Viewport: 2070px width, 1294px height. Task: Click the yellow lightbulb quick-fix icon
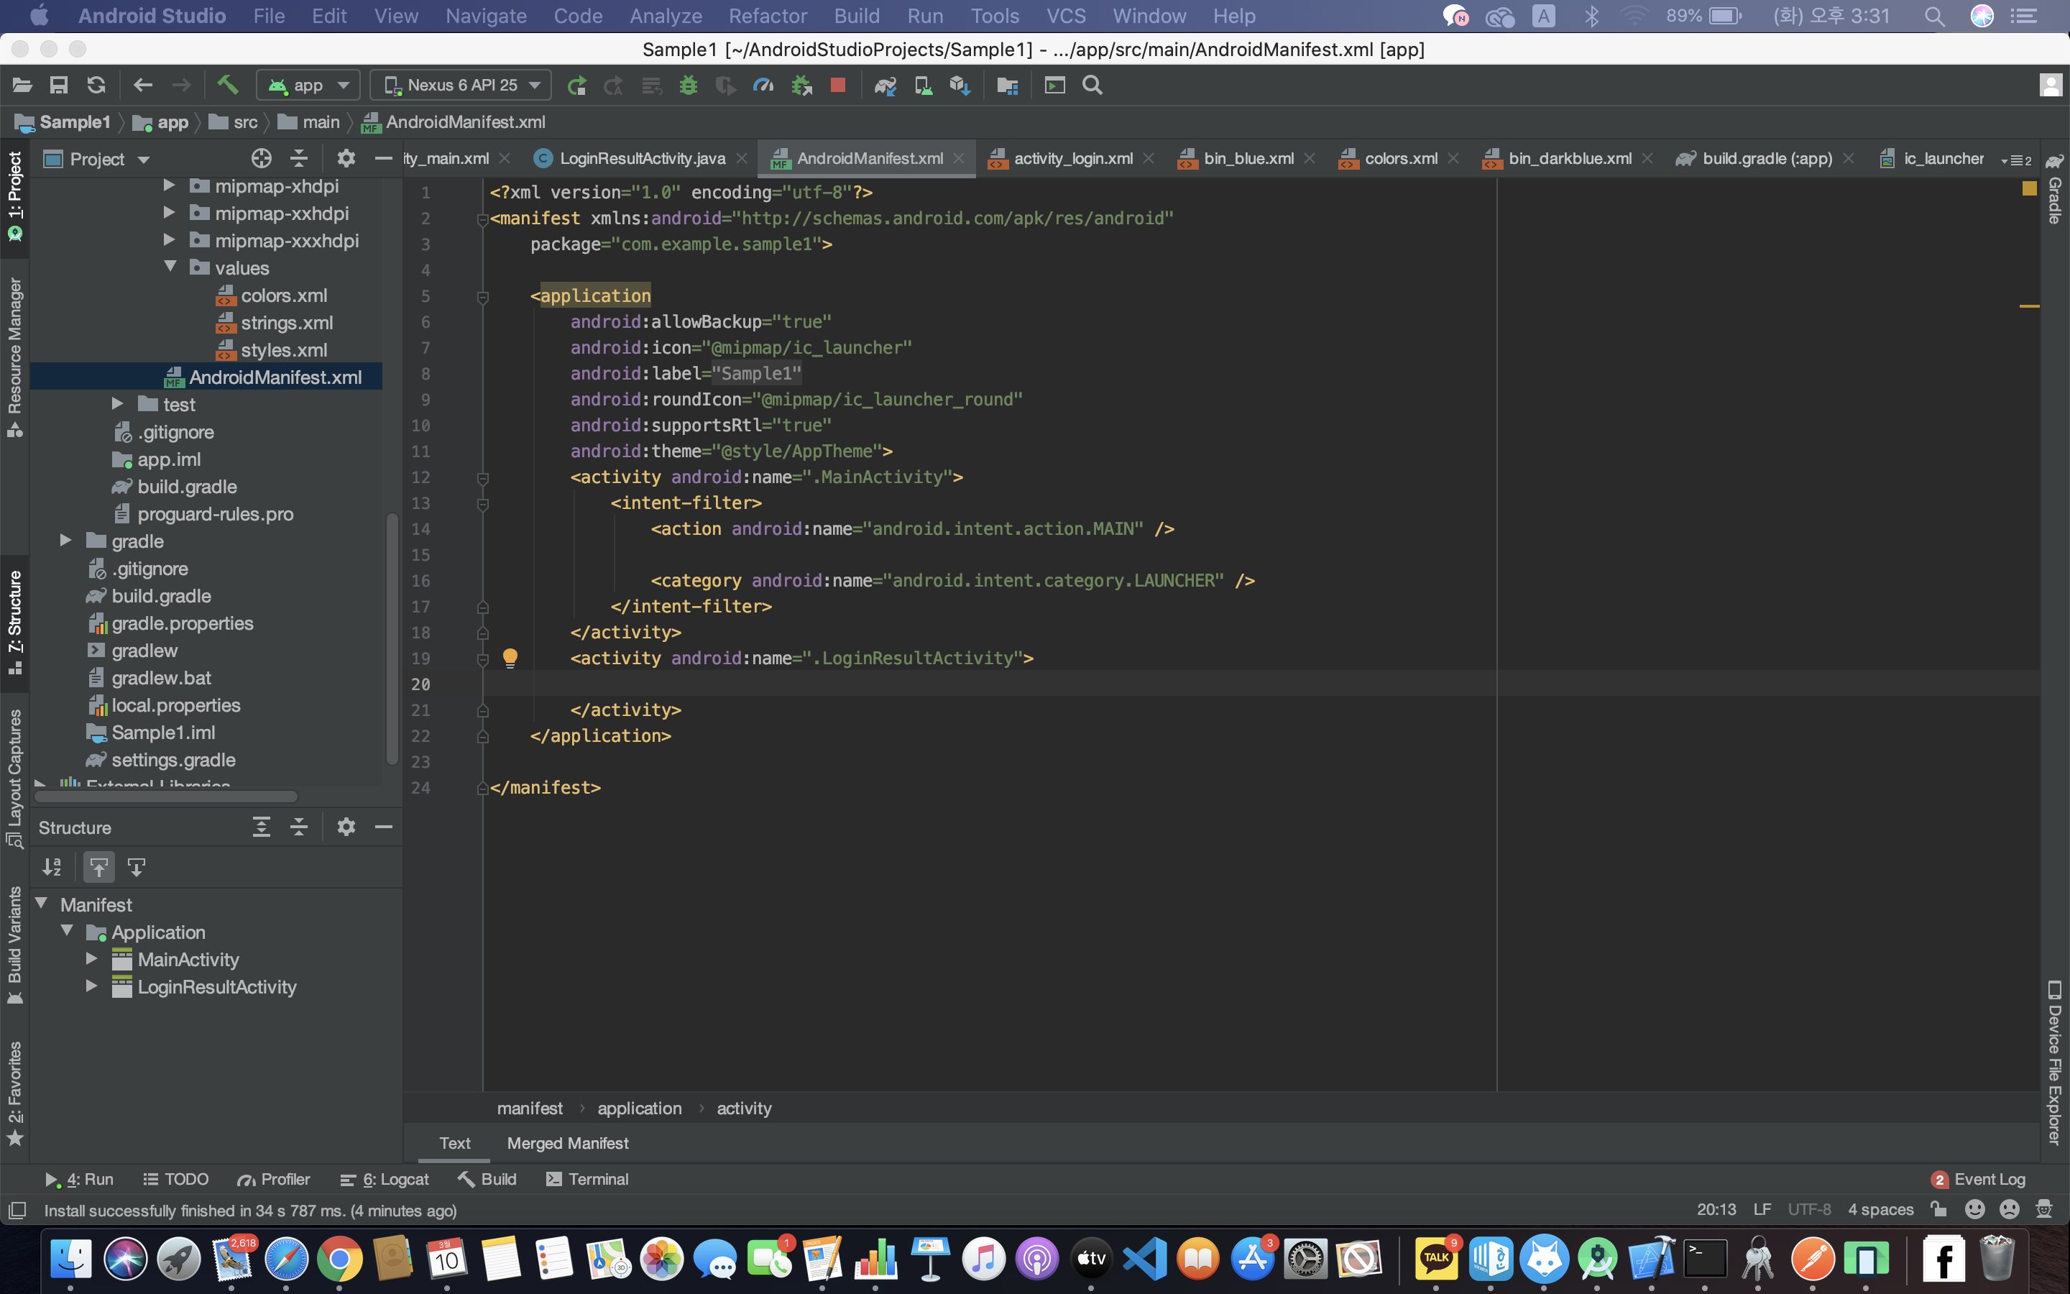510,657
